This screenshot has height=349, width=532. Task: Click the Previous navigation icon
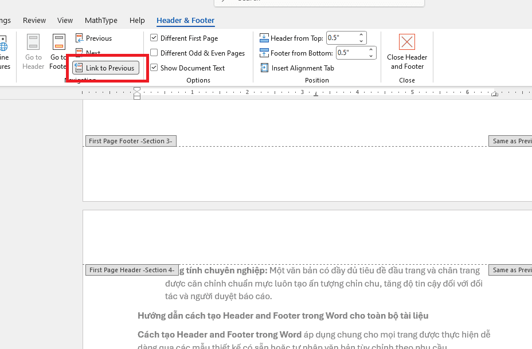79,38
